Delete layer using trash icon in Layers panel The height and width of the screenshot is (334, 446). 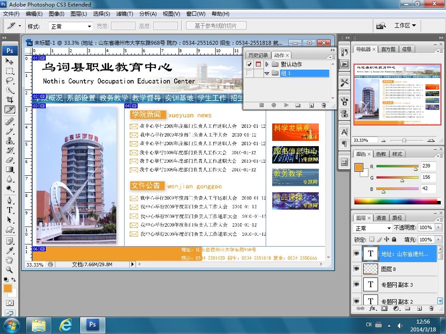[x=431, y=308]
